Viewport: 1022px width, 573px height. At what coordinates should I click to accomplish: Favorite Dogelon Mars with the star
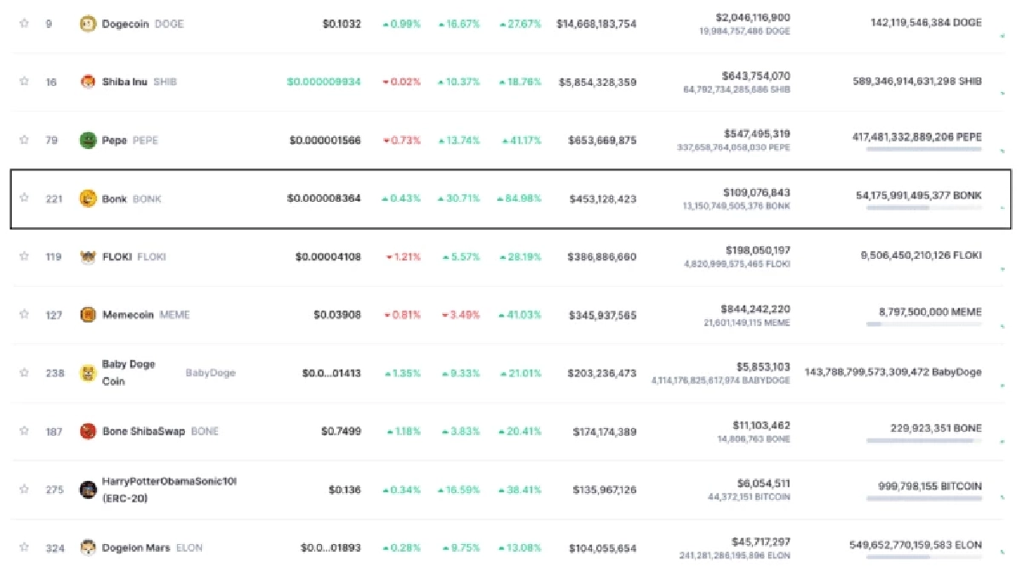(24, 547)
